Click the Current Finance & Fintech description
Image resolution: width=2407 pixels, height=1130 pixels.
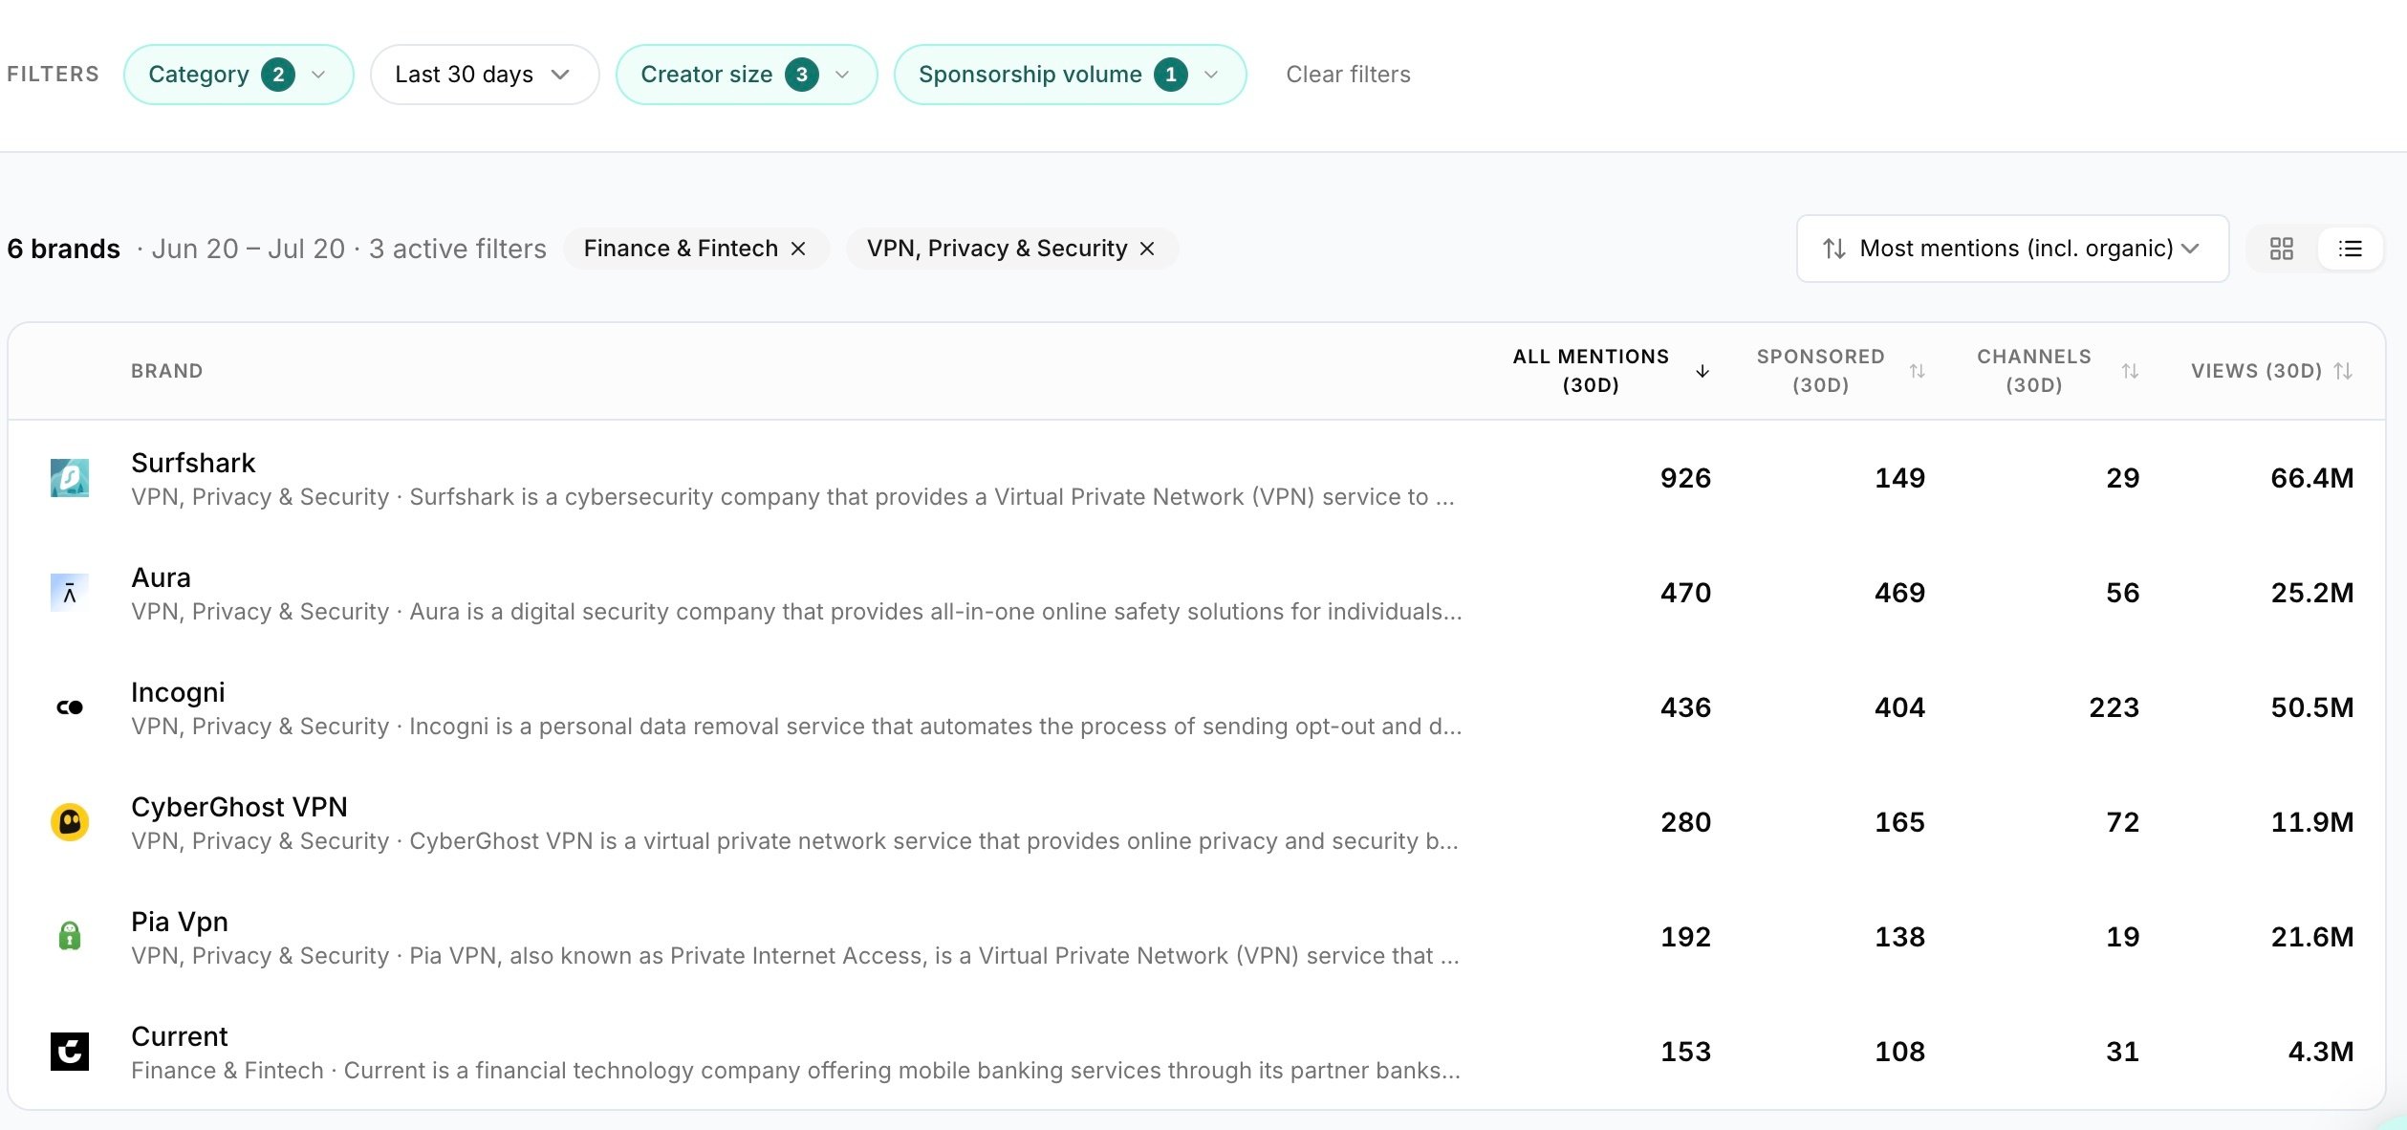tap(795, 1071)
